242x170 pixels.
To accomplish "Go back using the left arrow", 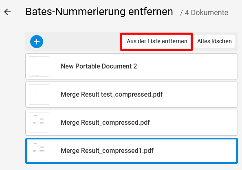I will 7,12.
